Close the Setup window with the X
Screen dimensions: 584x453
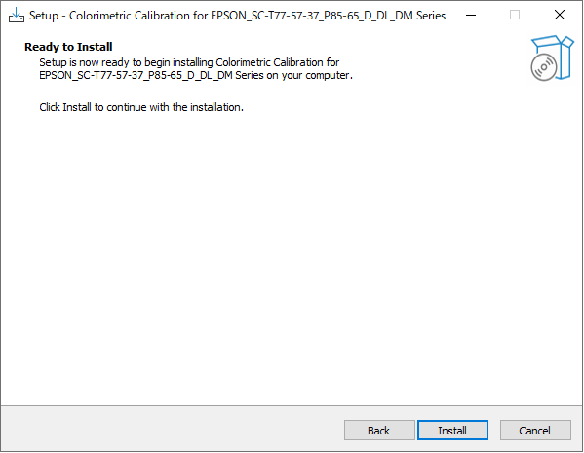(x=560, y=16)
